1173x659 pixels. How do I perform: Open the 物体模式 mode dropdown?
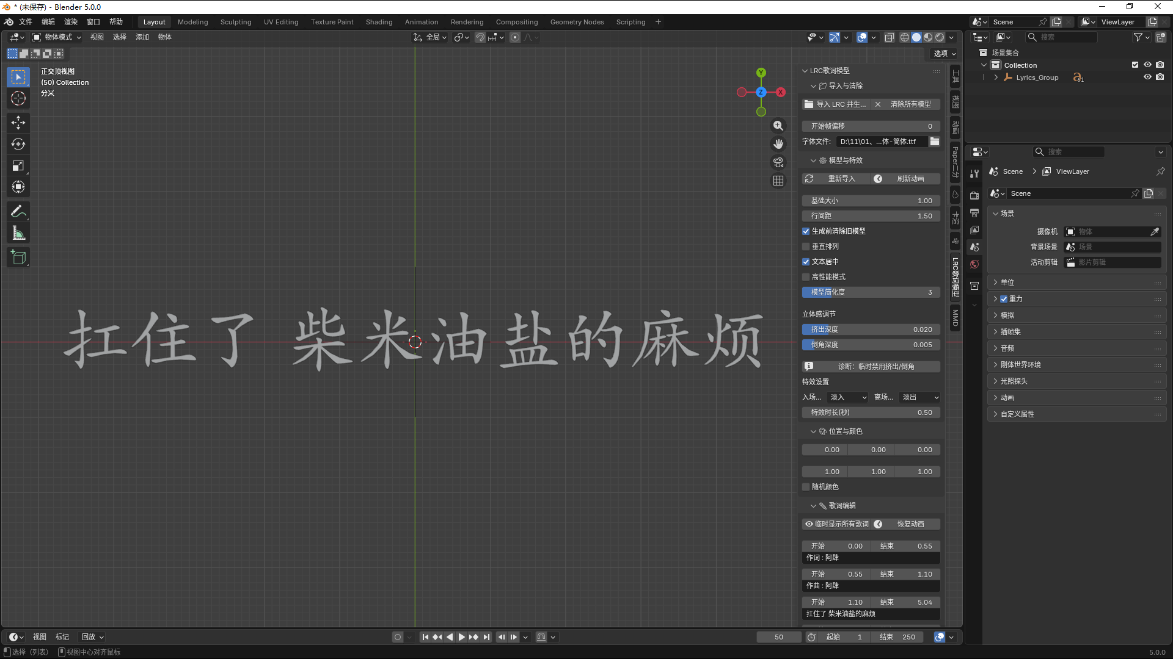pyautogui.click(x=57, y=37)
